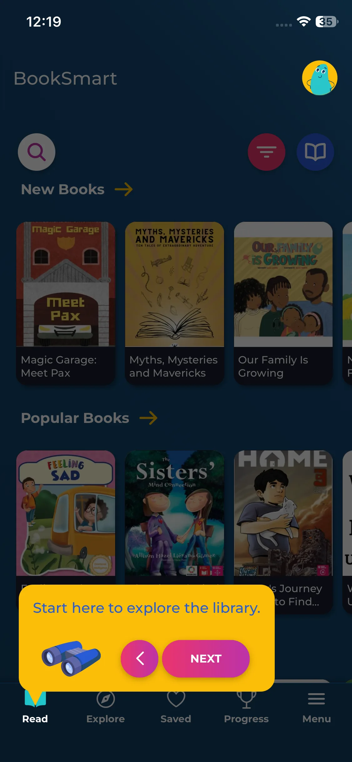Open the Feeling Sad book cover

(x=66, y=513)
